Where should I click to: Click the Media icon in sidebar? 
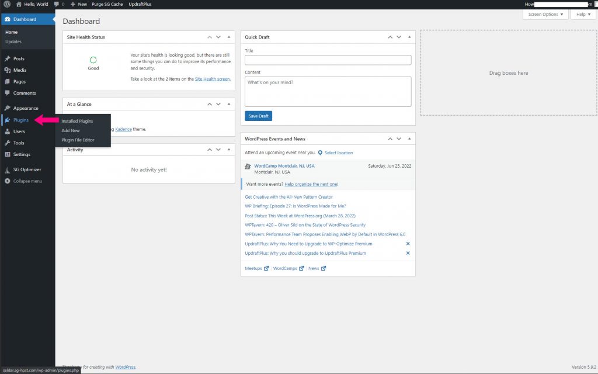7,70
